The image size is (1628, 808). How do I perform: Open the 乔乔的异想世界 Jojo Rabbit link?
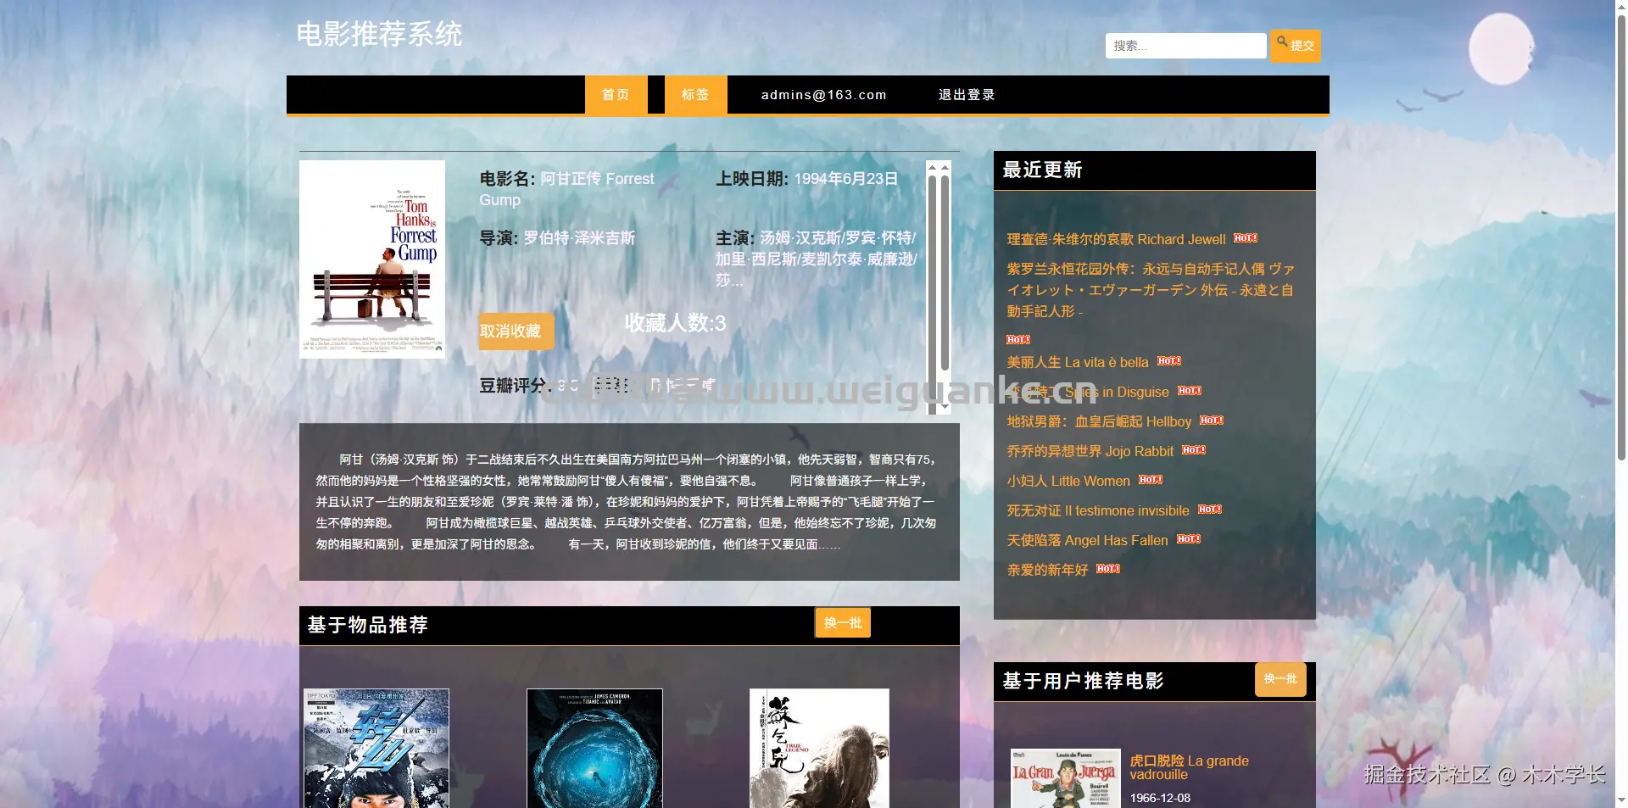(x=1090, y=451)
